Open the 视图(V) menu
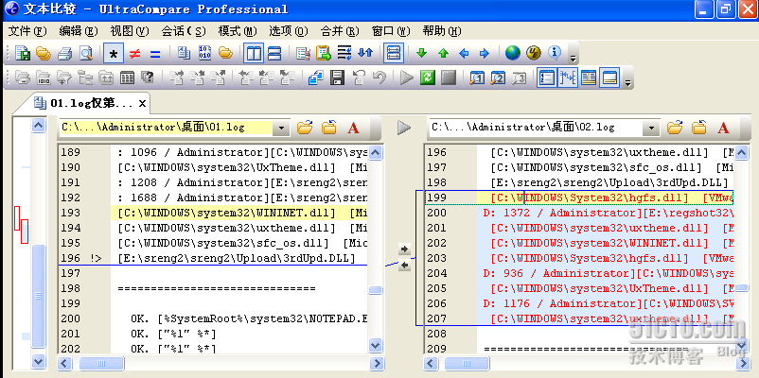Viewport: 759px width, 378px height. coord(130,31)
